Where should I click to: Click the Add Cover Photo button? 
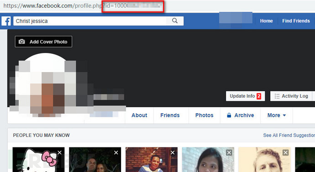[x=43, y=42]
